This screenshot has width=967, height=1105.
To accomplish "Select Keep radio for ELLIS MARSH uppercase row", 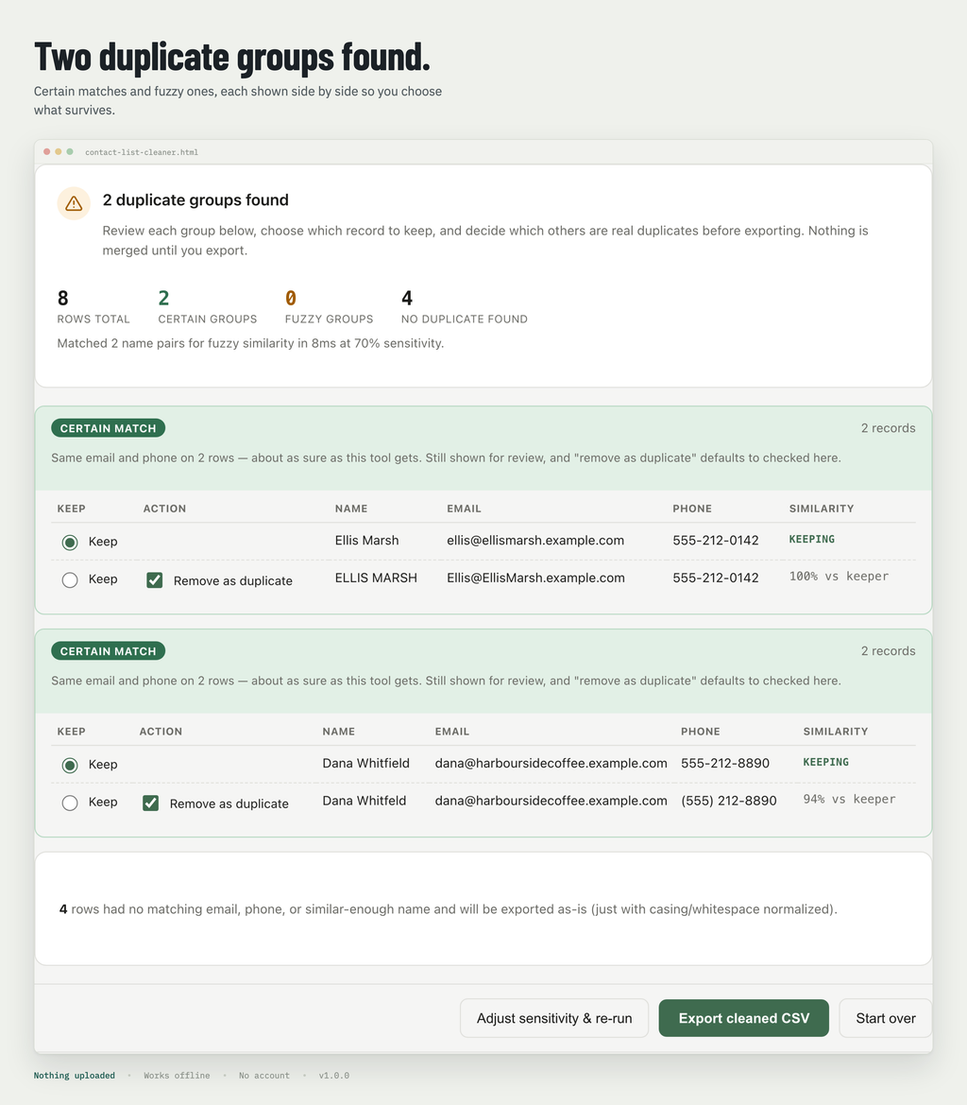I will (70, 580).
